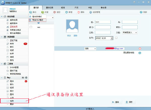Open SHSH管理 in the toolbox

14,68
